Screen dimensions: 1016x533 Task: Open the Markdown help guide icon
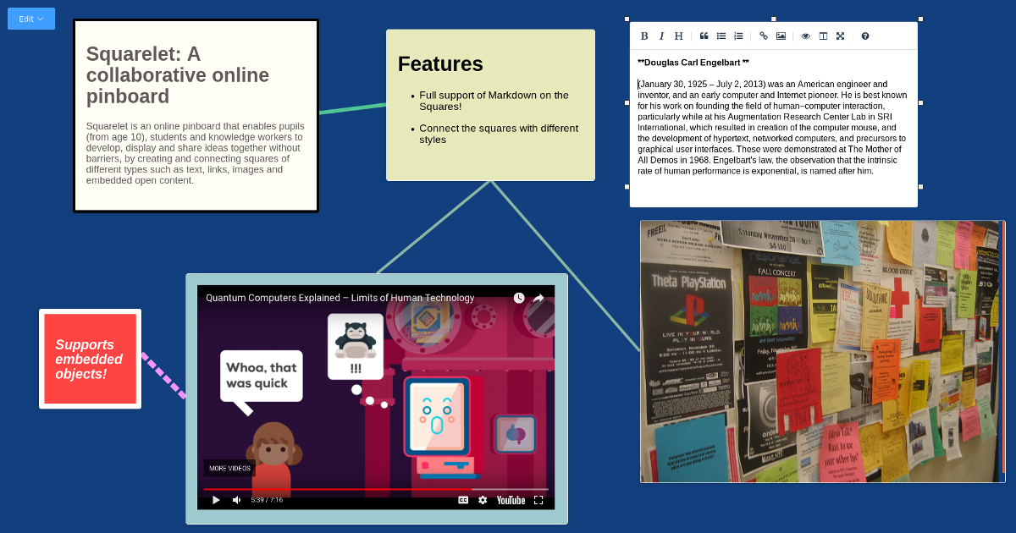point(864,36)
